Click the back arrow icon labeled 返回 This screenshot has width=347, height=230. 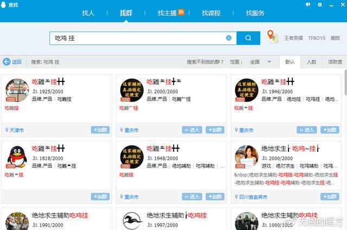coord(7,62)
